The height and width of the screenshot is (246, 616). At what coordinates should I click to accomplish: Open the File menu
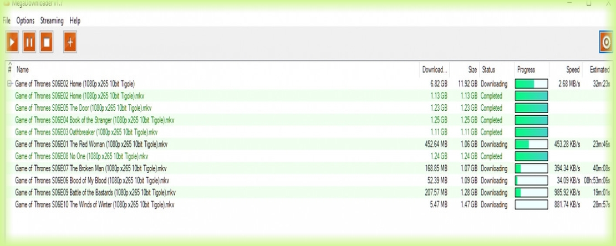tap(6, 21)
